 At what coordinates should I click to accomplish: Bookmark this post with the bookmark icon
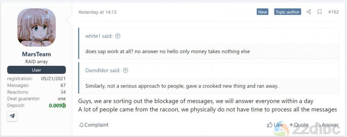point(320,12)
